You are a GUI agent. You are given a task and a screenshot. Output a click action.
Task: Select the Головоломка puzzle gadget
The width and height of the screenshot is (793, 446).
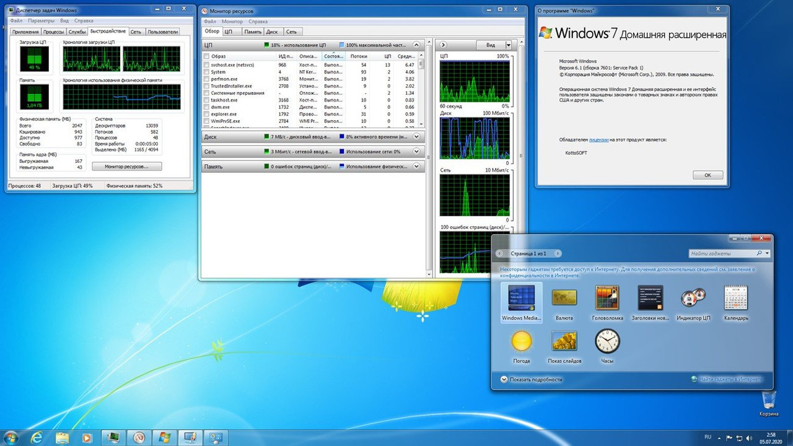pos(607,302)
